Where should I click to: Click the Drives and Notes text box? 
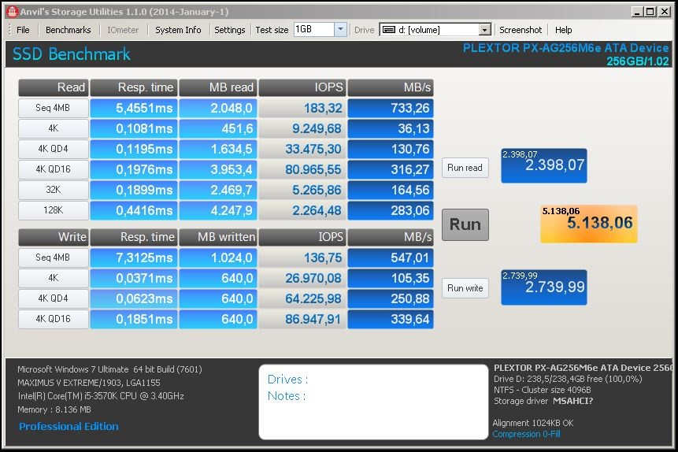[x=373, y=402]
